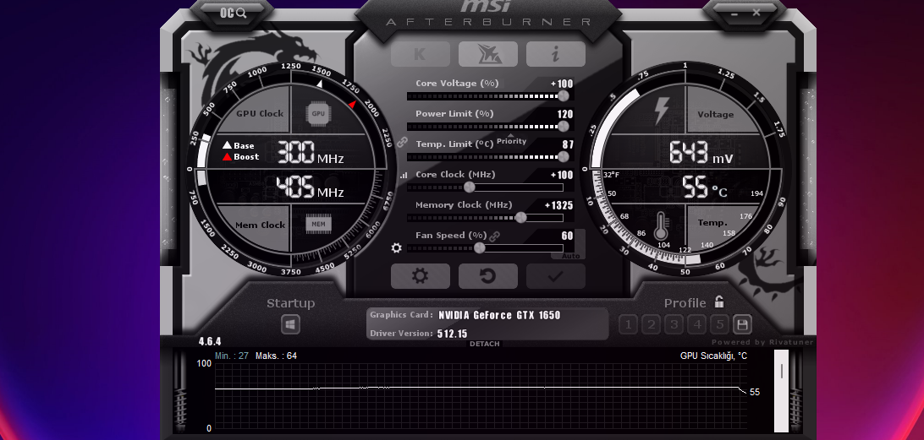Screen dimensions: 924x440
Task: Toggle the profile lock icon
Action: coord(719,301)
